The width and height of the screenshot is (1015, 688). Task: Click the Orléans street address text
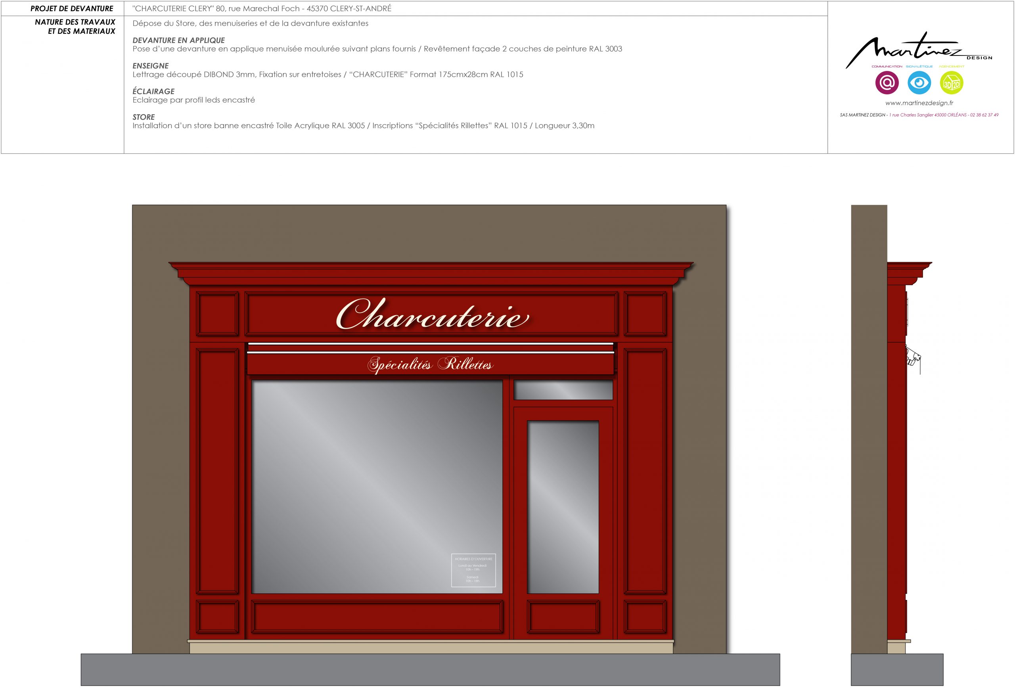point(928,115)
